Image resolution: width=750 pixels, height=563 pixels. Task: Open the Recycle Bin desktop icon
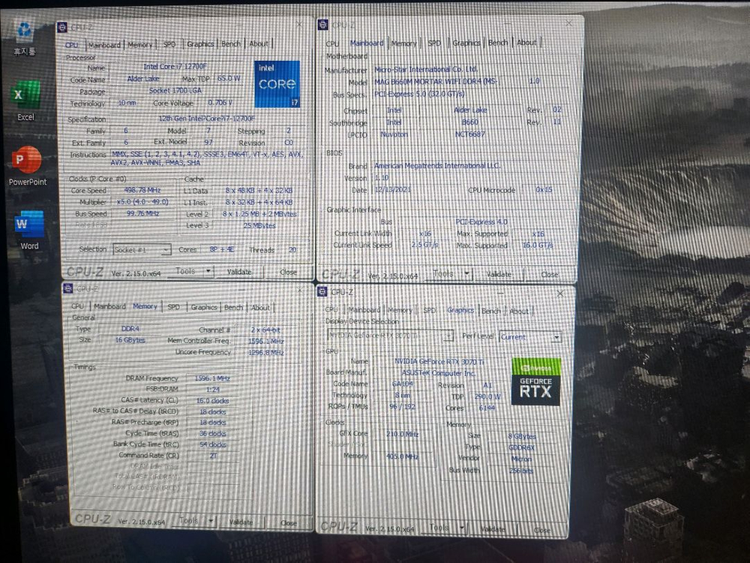[25, 37]
